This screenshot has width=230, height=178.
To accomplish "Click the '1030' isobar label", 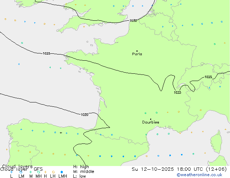I will point(133,21).
